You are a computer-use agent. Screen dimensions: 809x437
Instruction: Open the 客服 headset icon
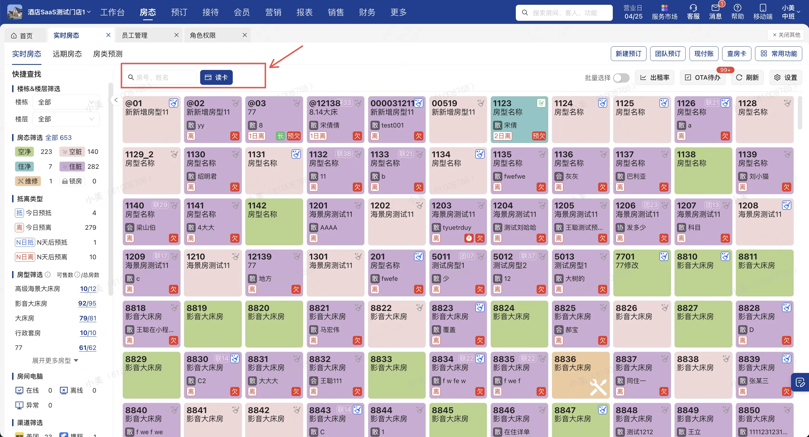point(693,12)
